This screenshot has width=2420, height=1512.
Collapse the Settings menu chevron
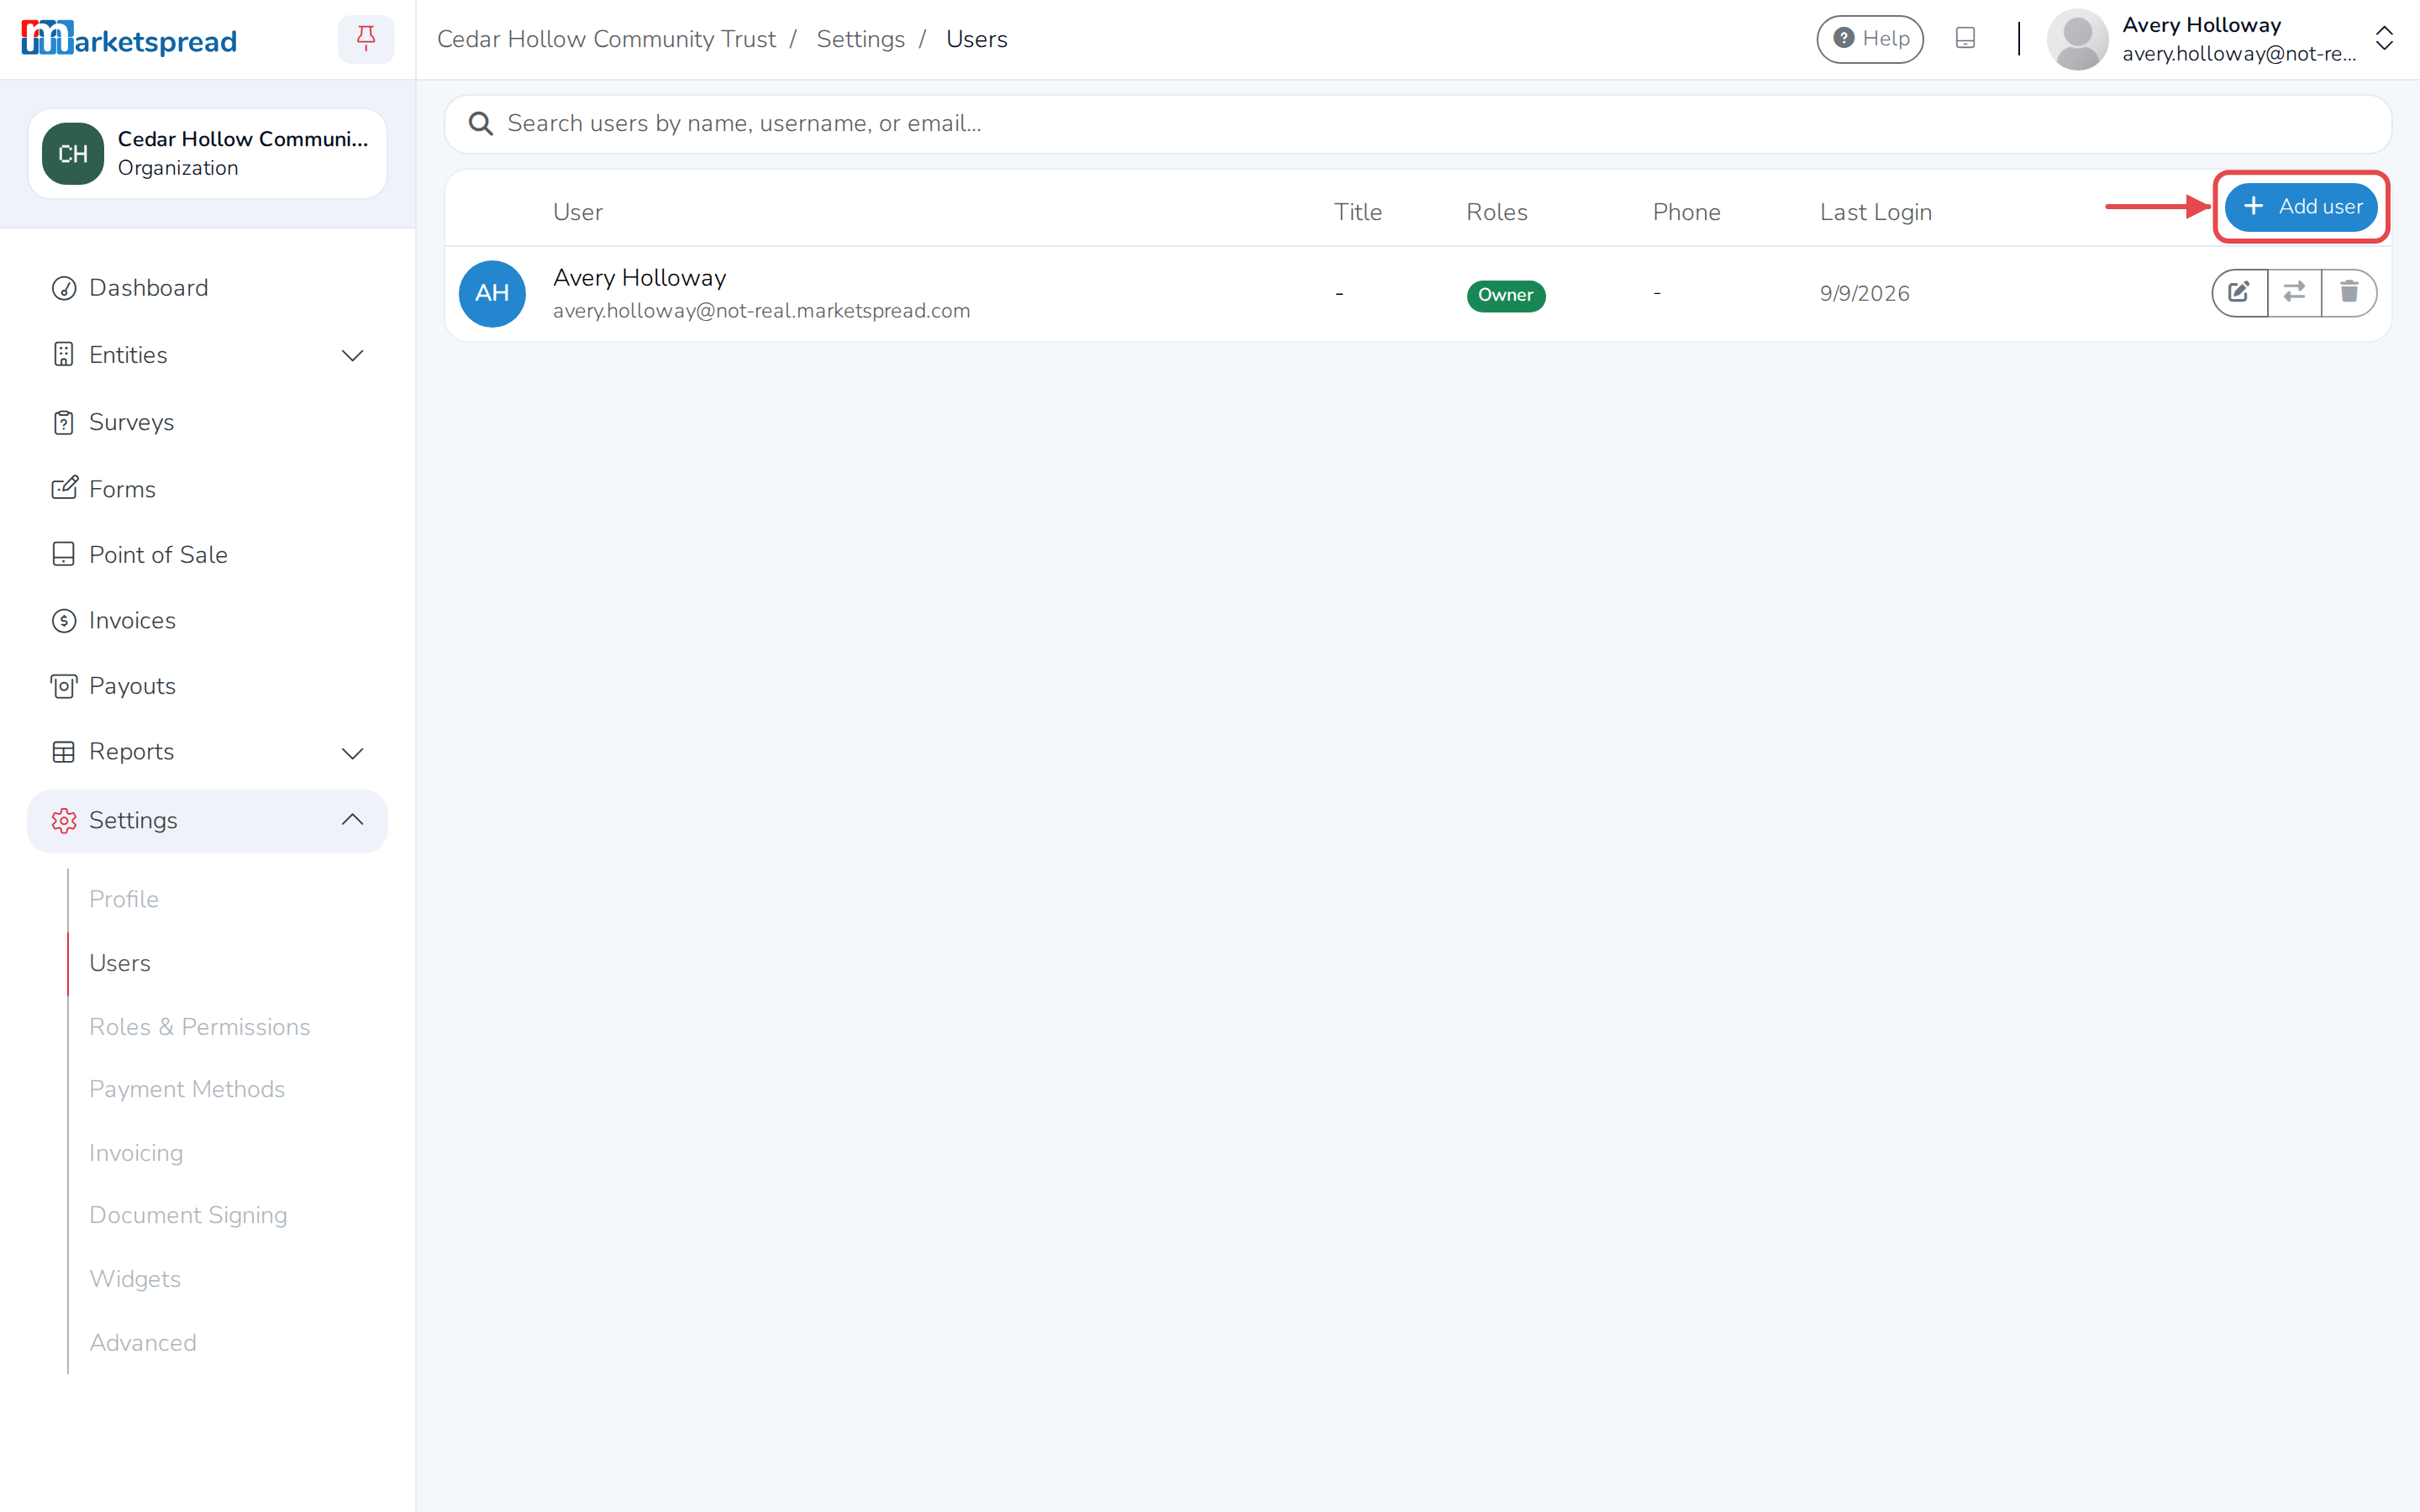352,820
